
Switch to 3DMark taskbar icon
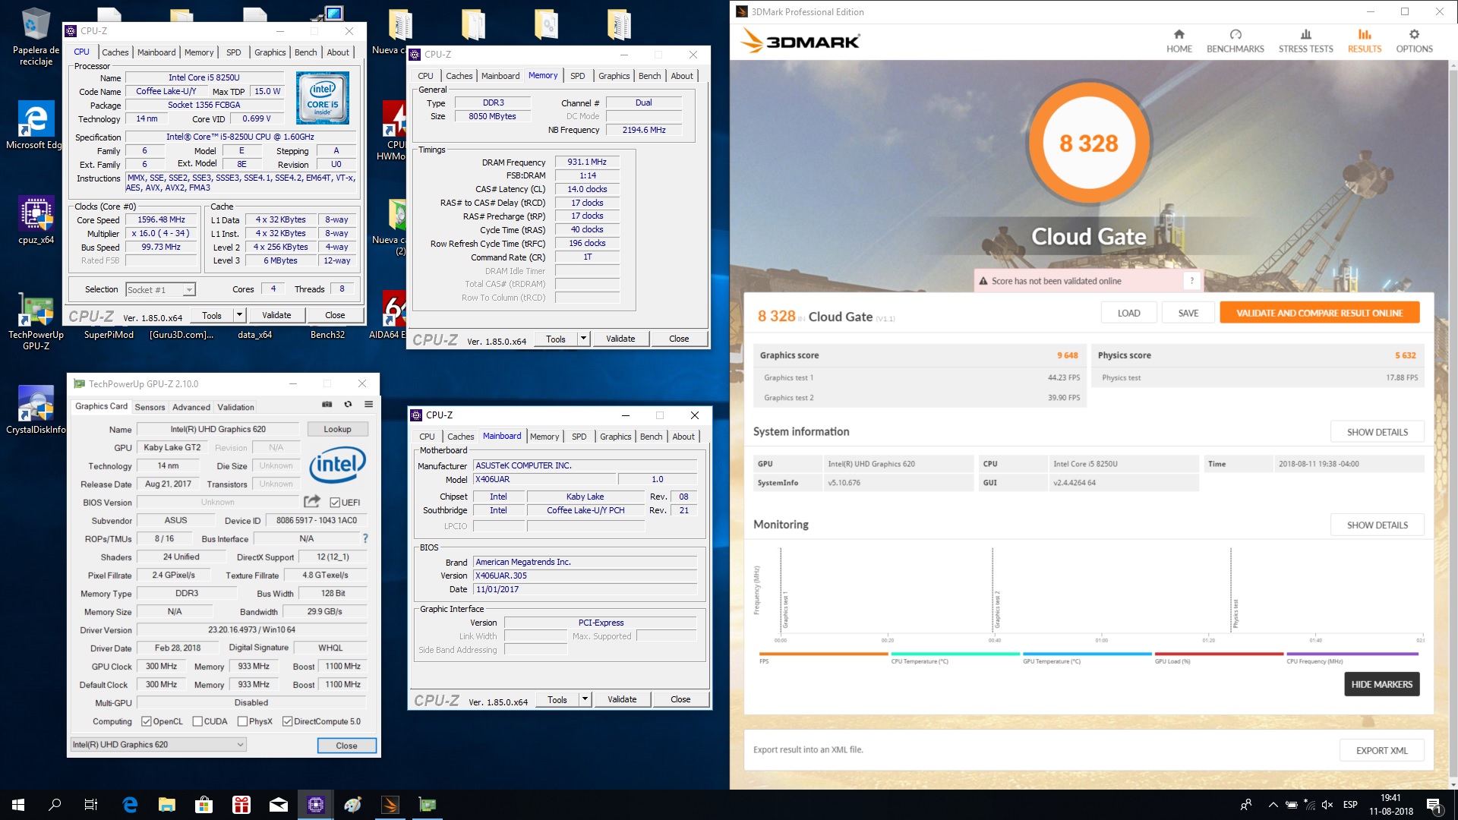390,805
